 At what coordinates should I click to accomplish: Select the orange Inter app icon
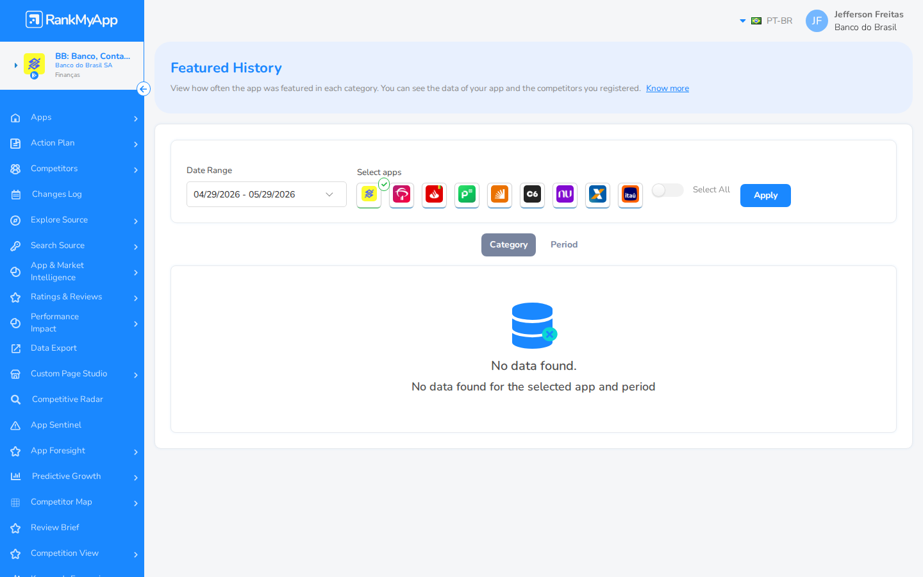click(x=499, y=194)
